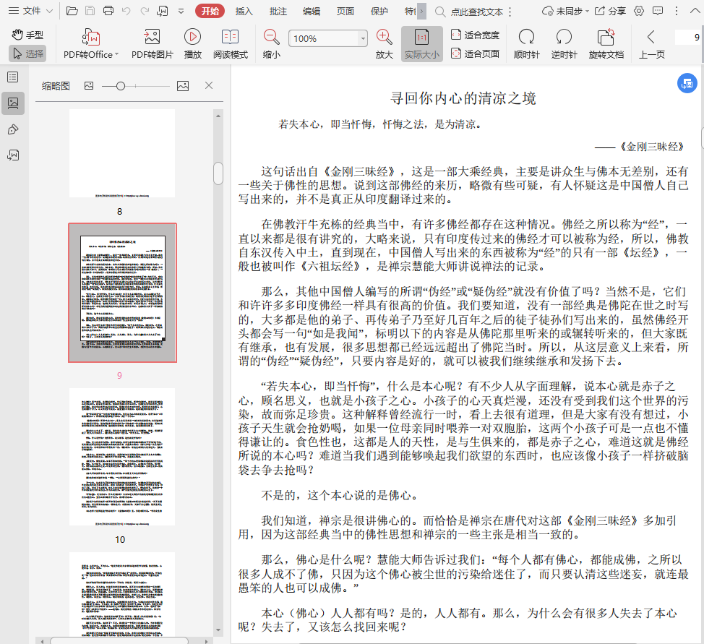Click the 分享 share button
The width and height of the screenshot is (704, 644).
610,12
